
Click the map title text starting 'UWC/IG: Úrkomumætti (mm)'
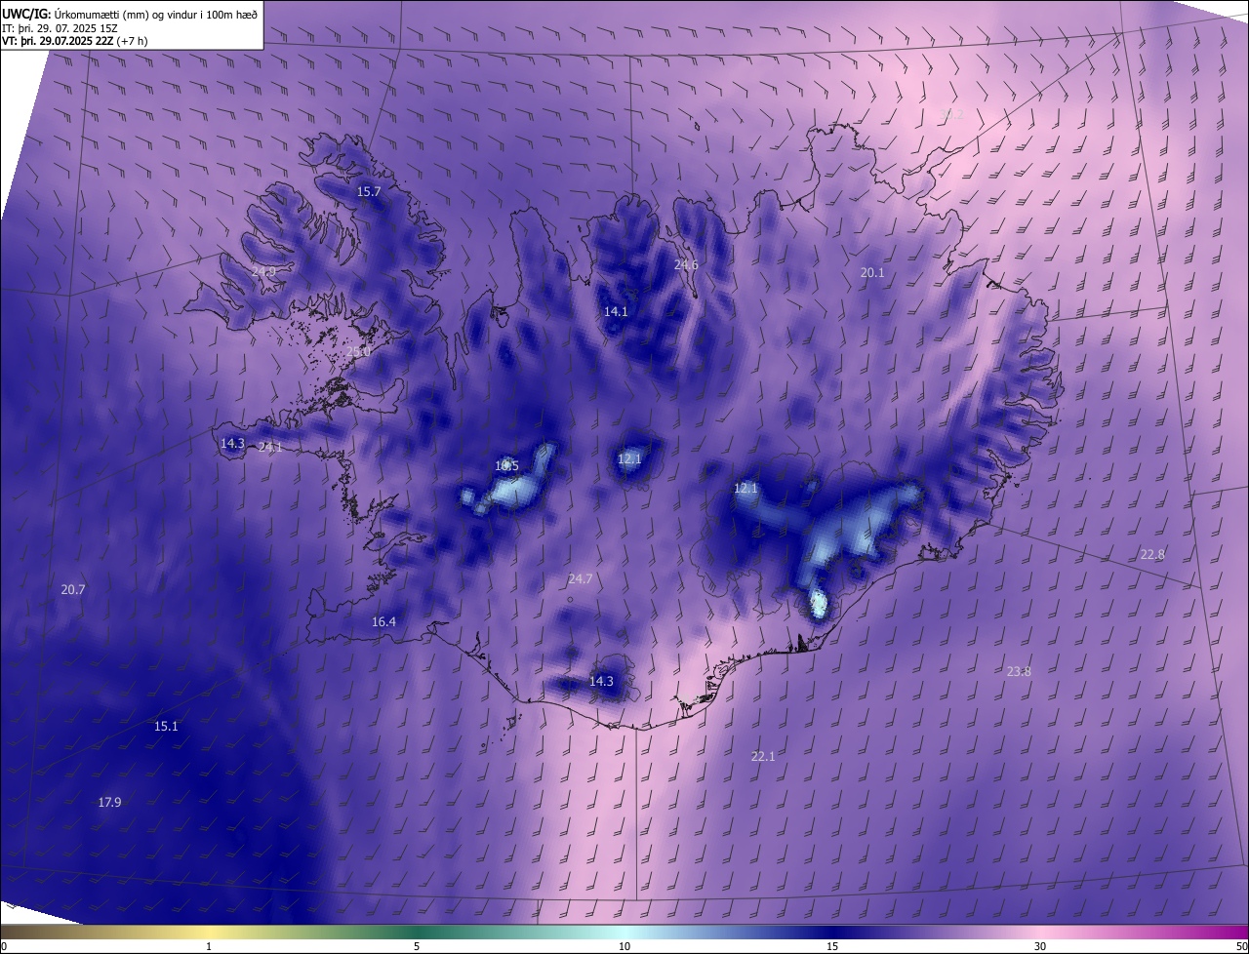coord(131,13)
